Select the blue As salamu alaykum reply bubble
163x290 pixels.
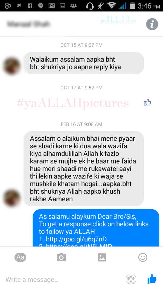(x=96, y=228)
